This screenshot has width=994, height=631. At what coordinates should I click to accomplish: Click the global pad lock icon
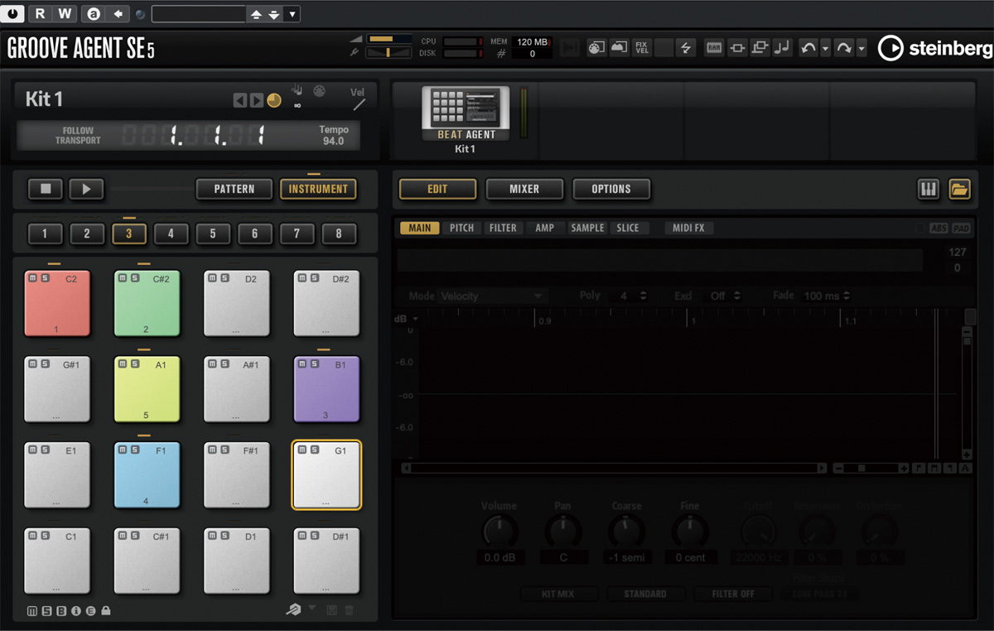[105, 611]
